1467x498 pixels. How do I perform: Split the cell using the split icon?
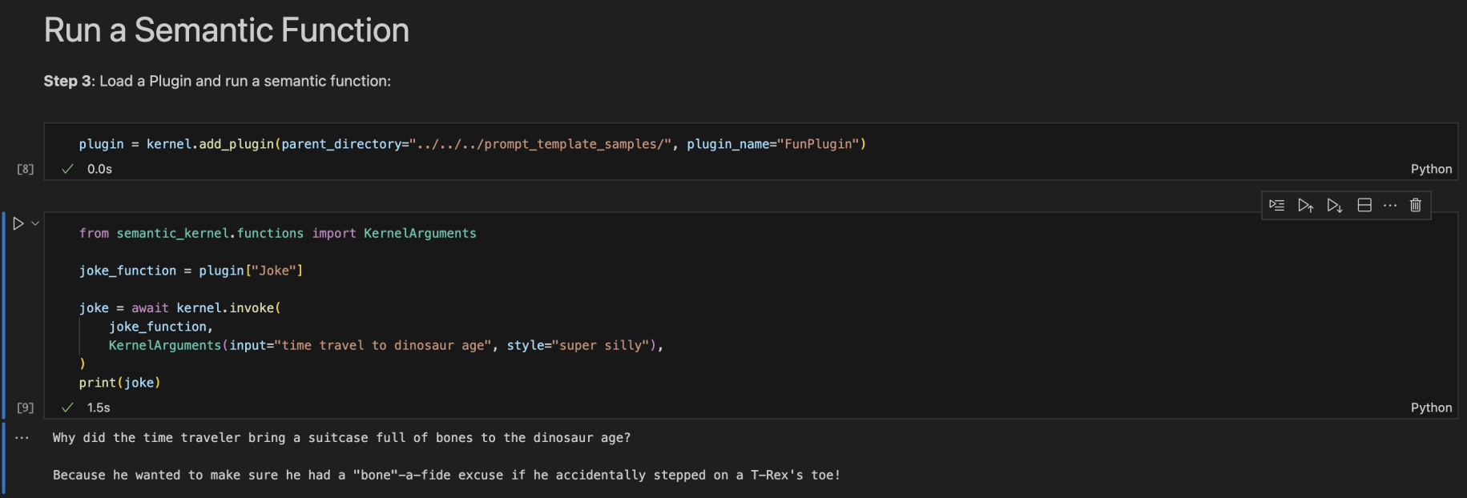pyautogui.click(x=1364, y=206)
